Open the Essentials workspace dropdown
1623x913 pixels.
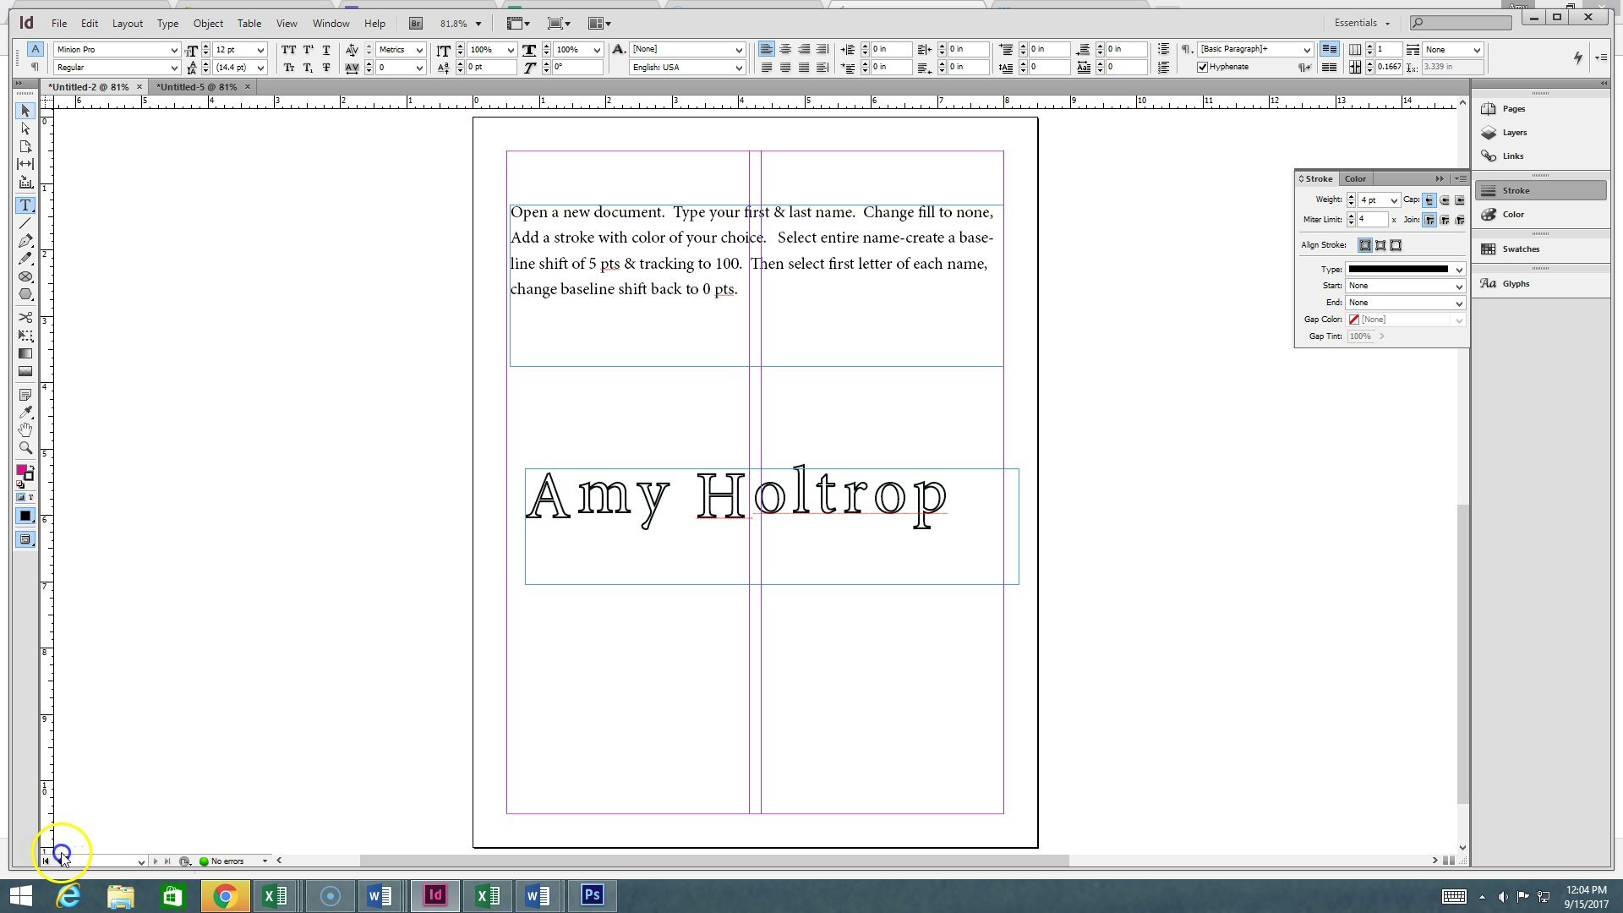[x=1362, y=24]
